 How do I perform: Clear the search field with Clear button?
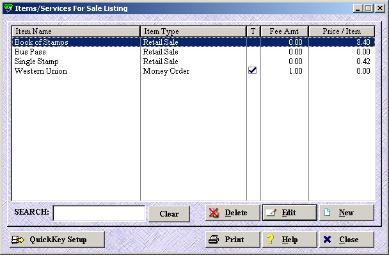[169, 214]
